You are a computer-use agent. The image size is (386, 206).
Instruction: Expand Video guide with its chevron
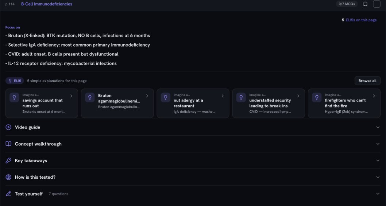378,127
